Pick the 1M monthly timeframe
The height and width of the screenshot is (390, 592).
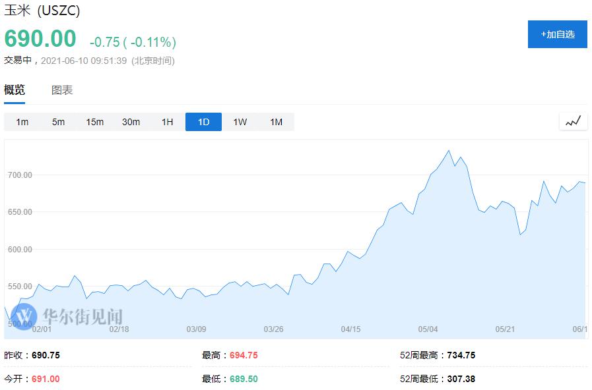[x=276, y=122]
